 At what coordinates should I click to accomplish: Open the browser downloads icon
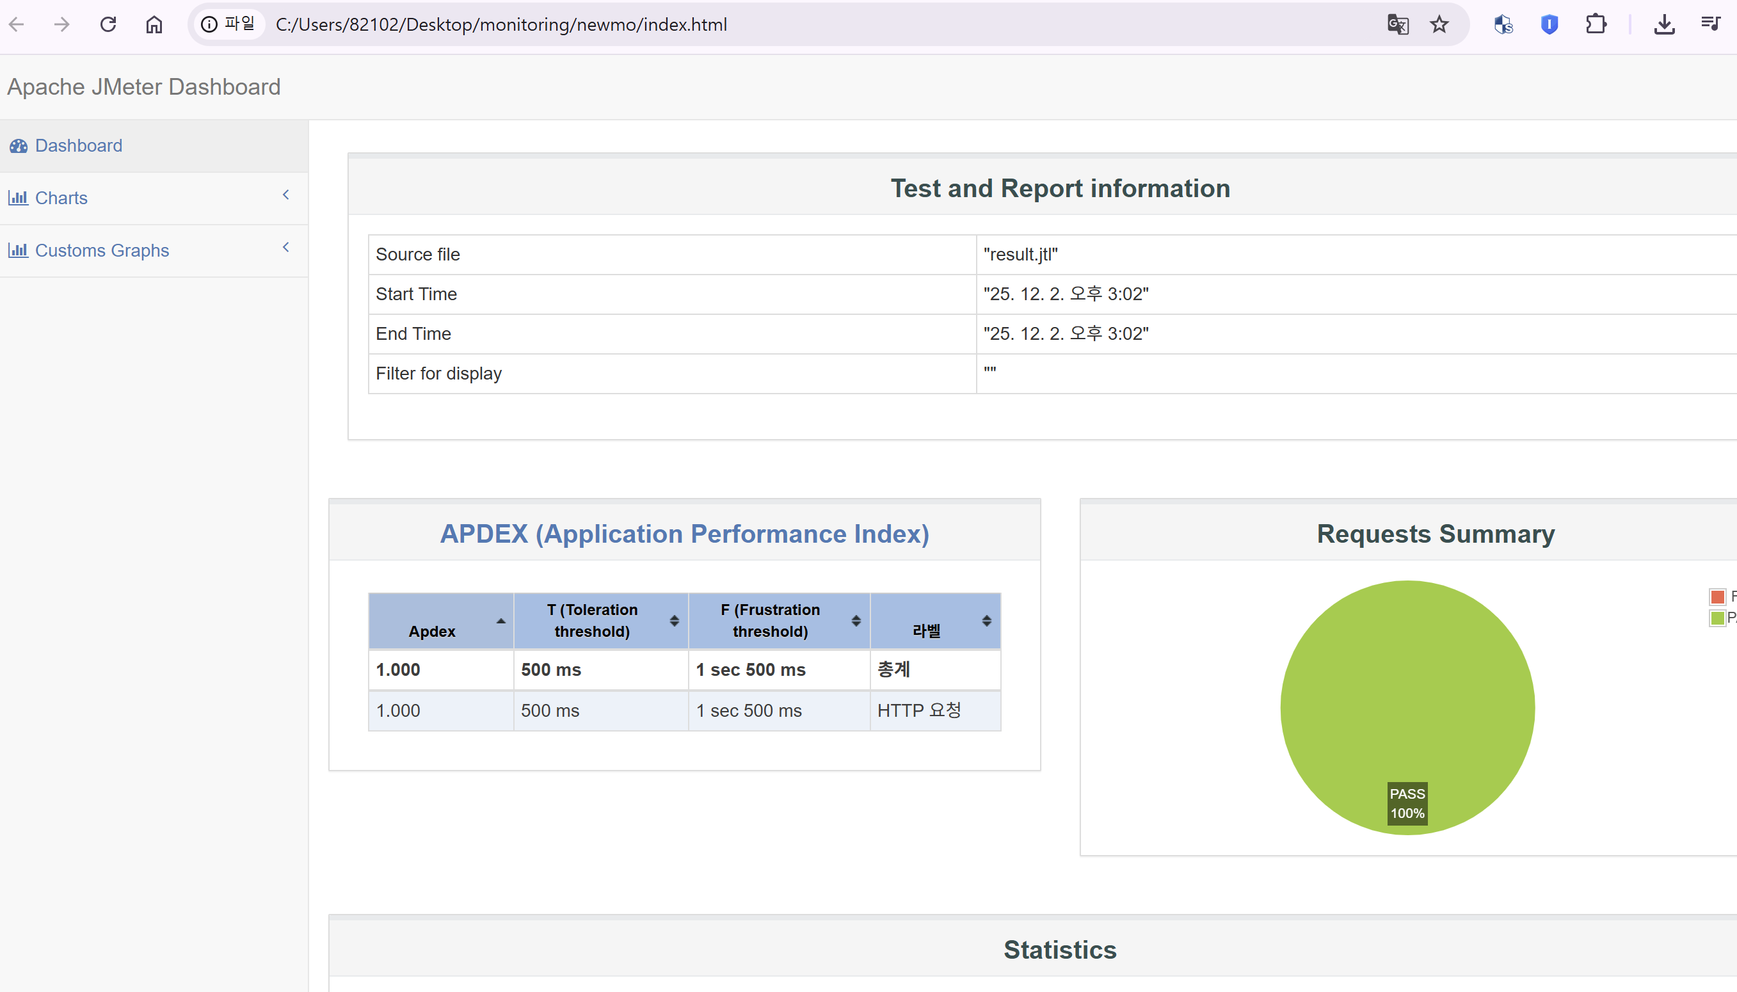(1663, 24)
